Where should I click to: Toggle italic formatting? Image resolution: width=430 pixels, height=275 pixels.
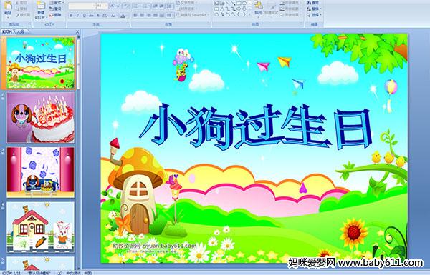(x=77, y=16)
